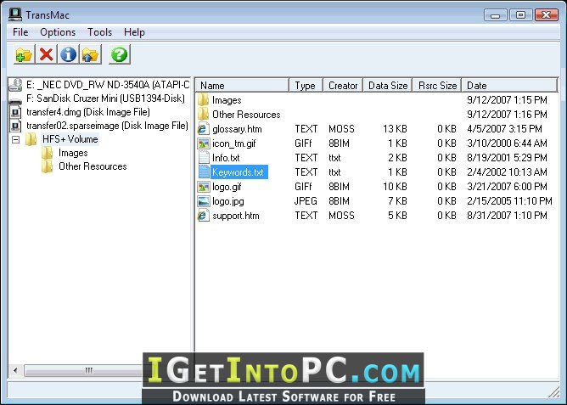Viewport: 567px width, 405px height.
Task: Select transfer02.sparseimage (Disk Image File) entry
Action: coord(107,126)
